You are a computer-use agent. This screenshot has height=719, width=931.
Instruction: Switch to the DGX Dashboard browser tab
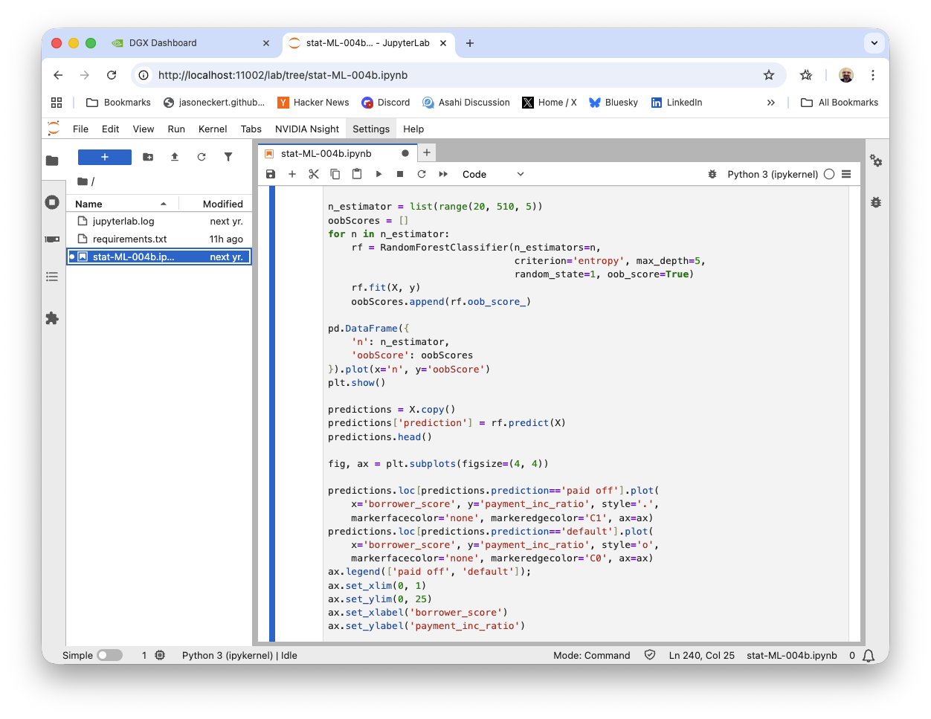(x=163, y=43)
